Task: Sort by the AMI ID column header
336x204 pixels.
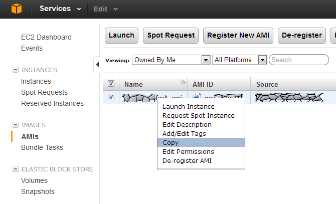Action: coord(203,84)
